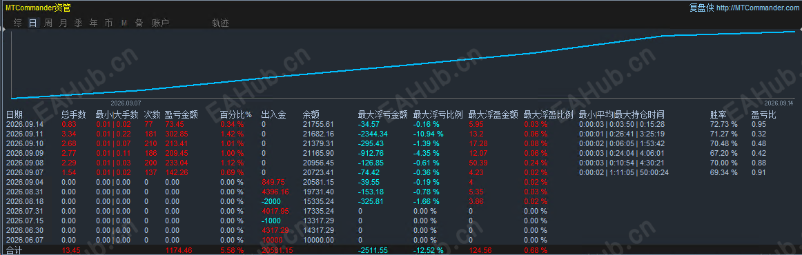Screen dimensions: 802x255
Task: Click the 最小|大手数 column header
Action: (x=117, y=114)
